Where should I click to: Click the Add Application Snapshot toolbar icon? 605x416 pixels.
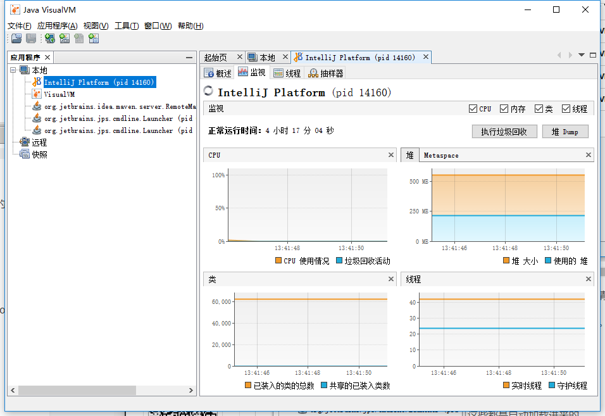(93, 39)
